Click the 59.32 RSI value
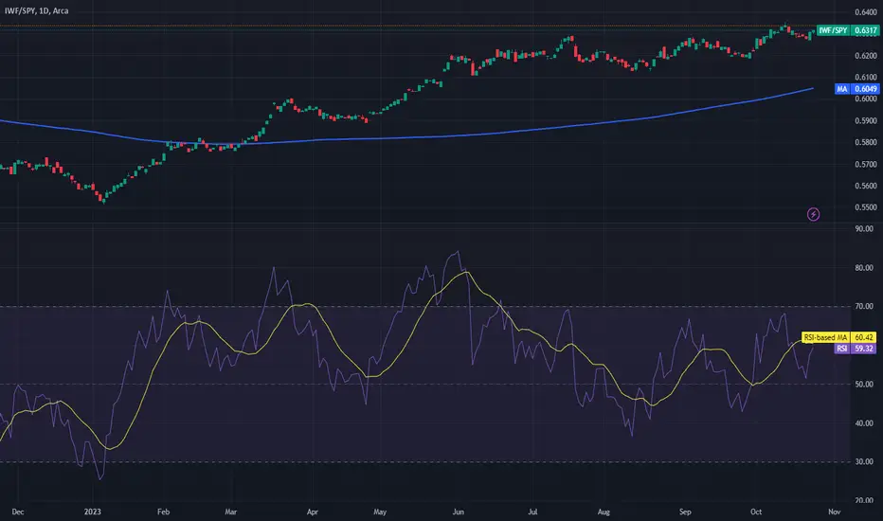Image resolution: width=883 pixels, height=521 pixels. 863,349
